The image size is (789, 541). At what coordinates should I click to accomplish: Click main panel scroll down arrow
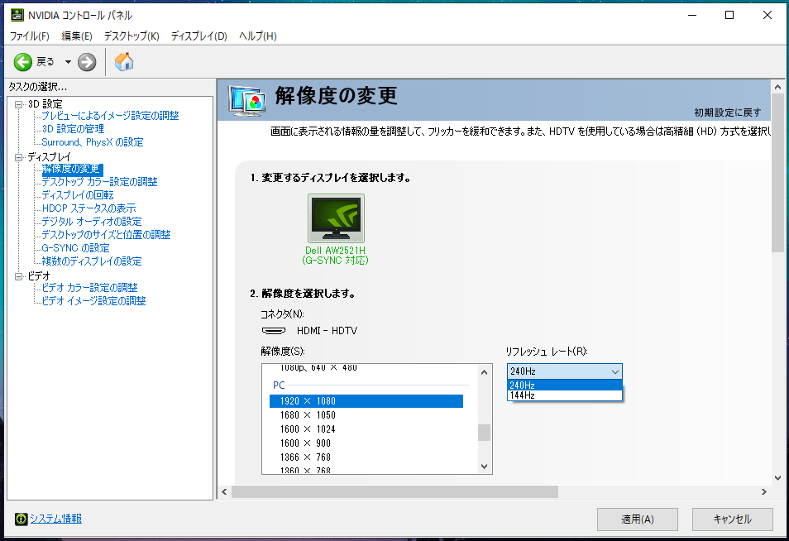point(777,478)
